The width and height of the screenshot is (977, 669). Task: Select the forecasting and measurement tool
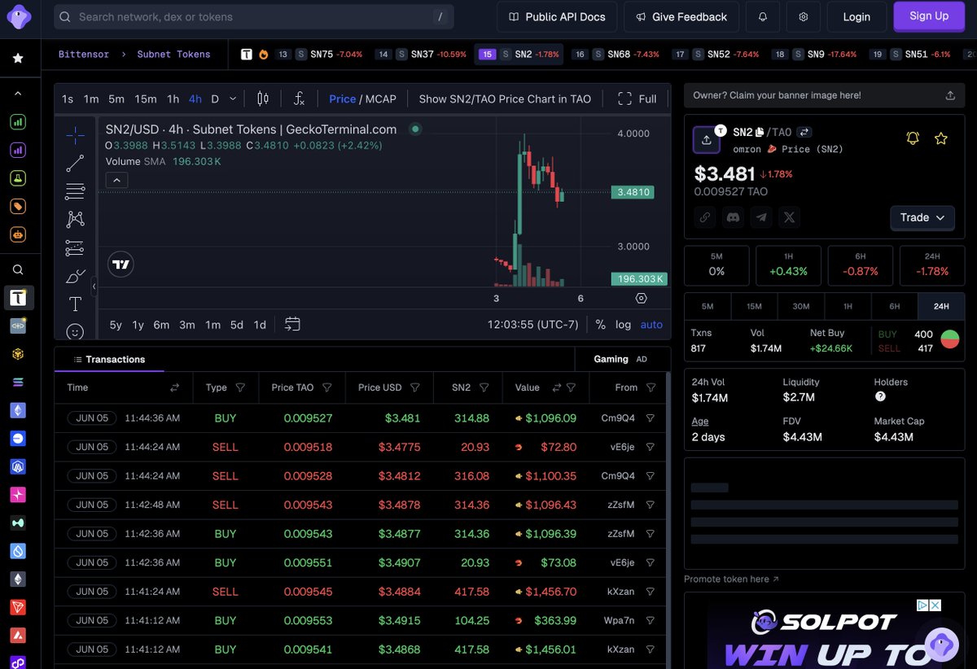pos(75,248)
